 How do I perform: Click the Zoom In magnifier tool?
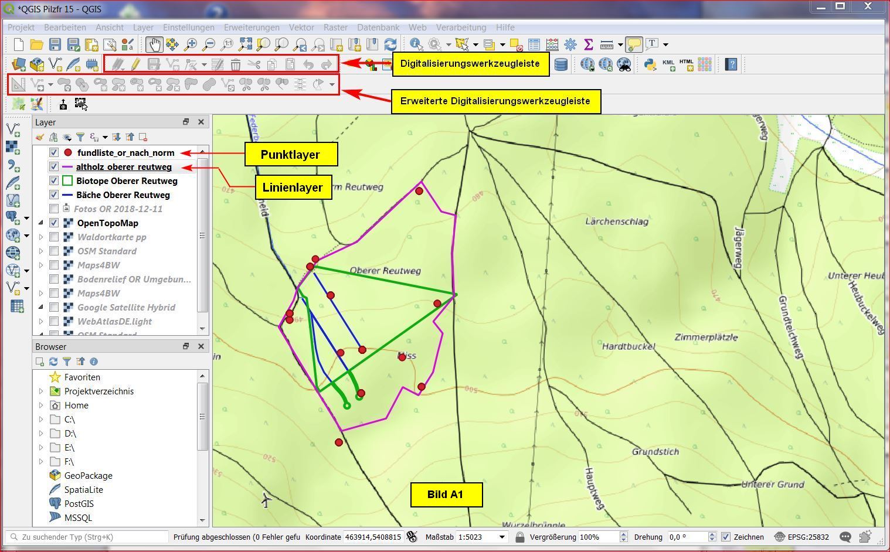click(x=191, y=45)
